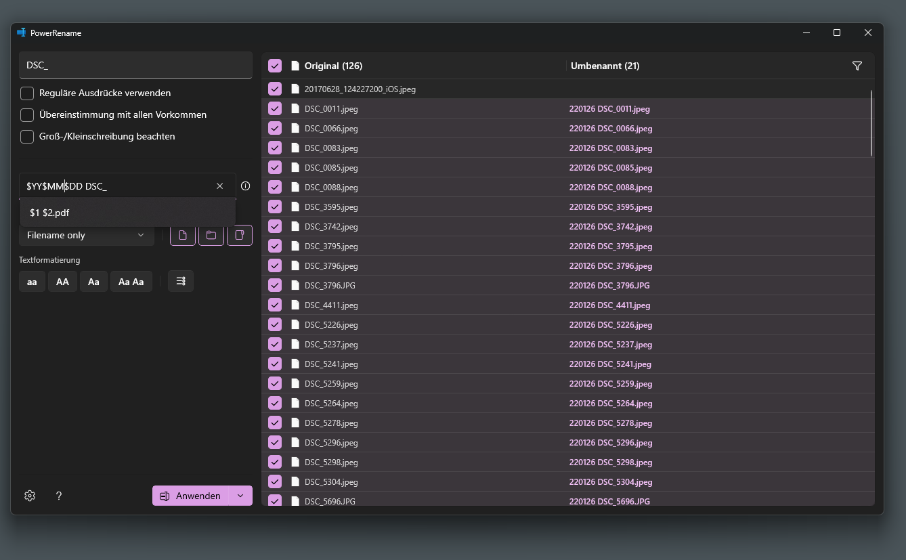Screen dimensions: 906x560
Task: Select row DSC_0085.jpeg
Action: 567,167
